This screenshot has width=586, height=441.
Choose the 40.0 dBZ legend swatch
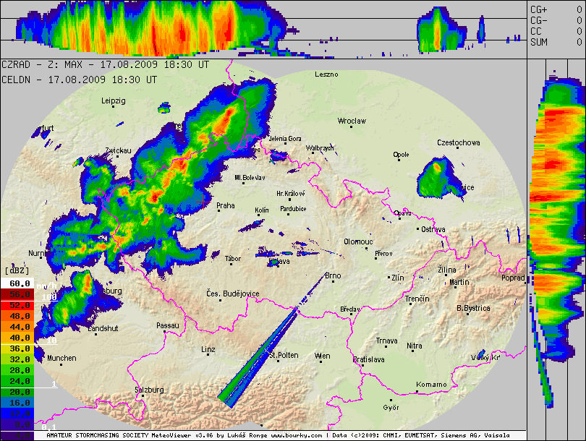coord(17,338)
